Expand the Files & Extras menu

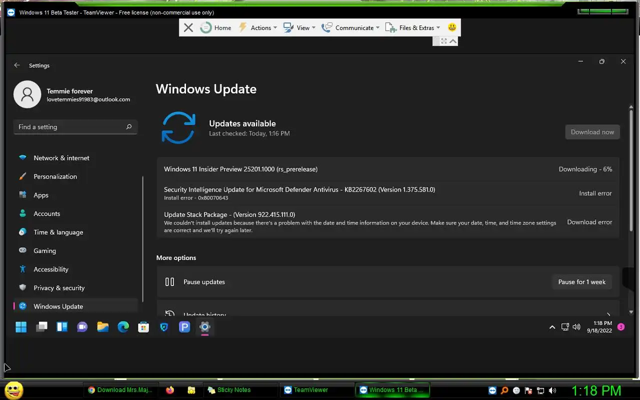click(x=412, y=28)
